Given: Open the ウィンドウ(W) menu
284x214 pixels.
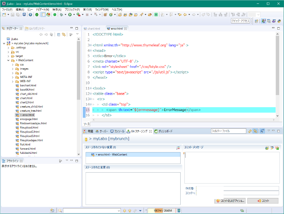Looking at the screenshot, I should point(102,9).
